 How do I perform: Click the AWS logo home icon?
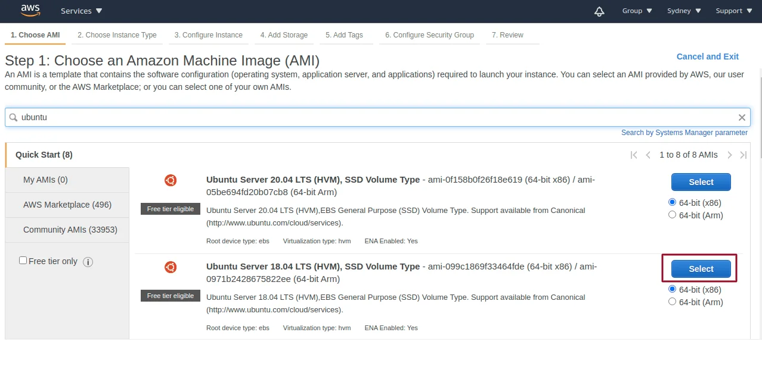point(30,10)
